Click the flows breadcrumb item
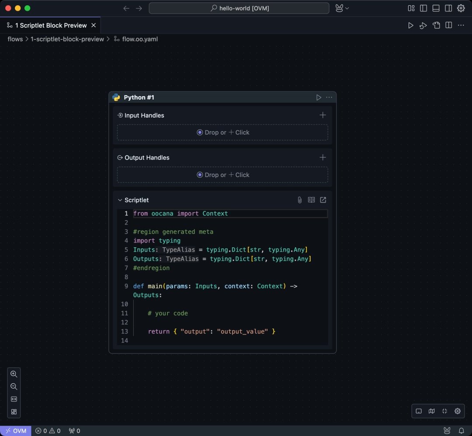Viewport: 472px width, 436px height. [x=15, y=39]
